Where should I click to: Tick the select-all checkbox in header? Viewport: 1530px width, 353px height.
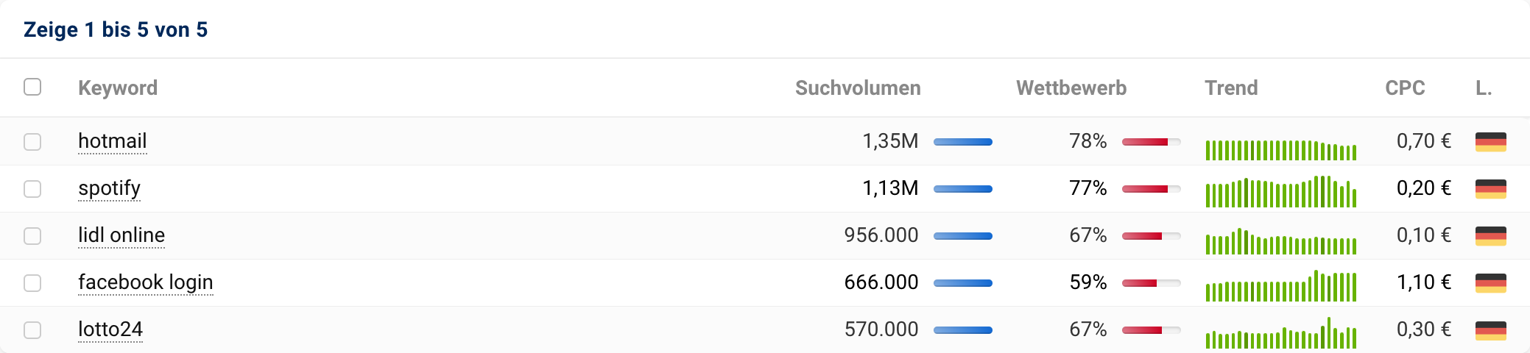tap(32, 87)
